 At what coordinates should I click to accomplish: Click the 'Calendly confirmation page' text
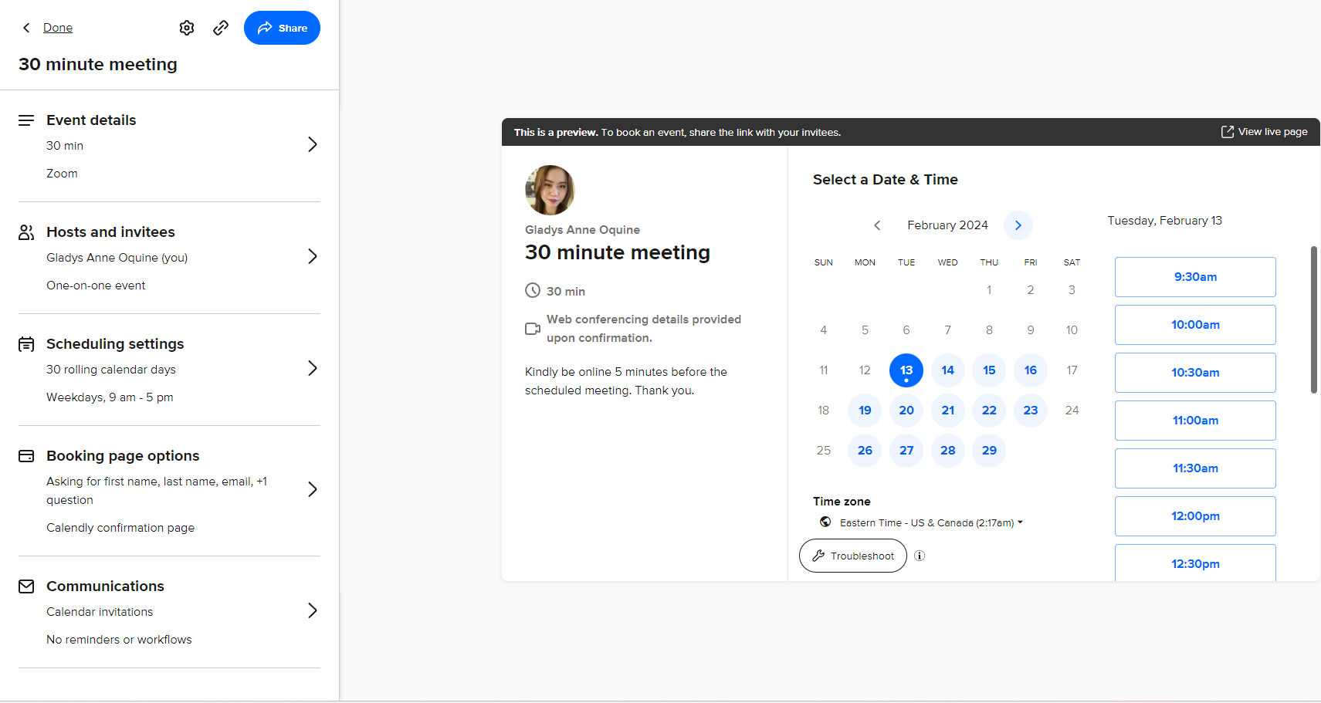[x=120, y=528]
